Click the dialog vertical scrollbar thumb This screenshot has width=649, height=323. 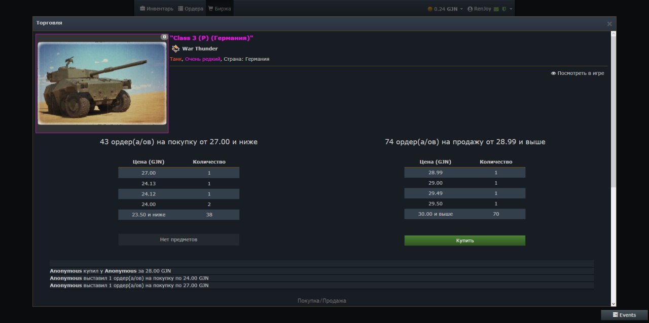614,111
